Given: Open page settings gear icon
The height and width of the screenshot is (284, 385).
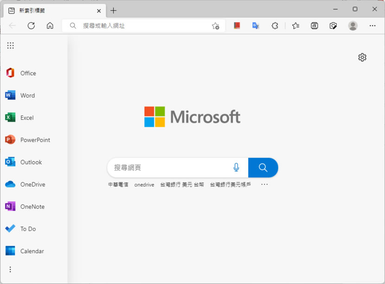Looking at the screenshot, I should click(x=362, y=57).
